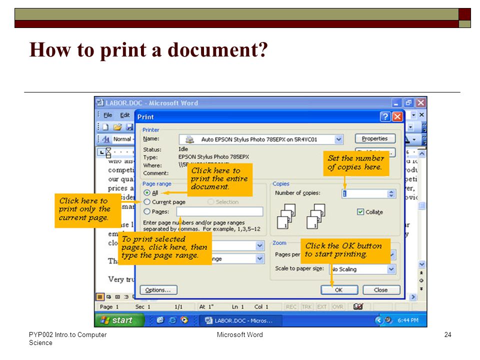Click the spelling and grammar status icon
This screenshot has width=480, height=360.
point(358,306)
